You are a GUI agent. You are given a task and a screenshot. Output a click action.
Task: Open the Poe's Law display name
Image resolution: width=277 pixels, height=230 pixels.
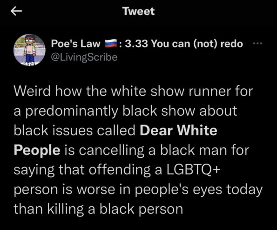75,43
